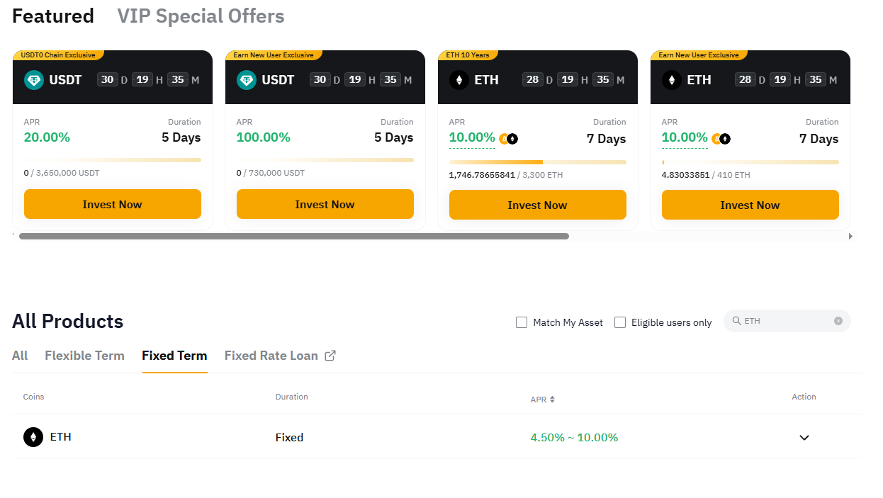This screenshot has height=498, width=883.
Task: Click the 4.50% ~ 10.00% APR value in the ETH row
Action: 574,438
